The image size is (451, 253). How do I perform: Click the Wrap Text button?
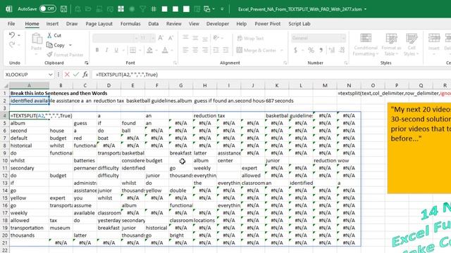pyautogui.click(x=251, y=38)
